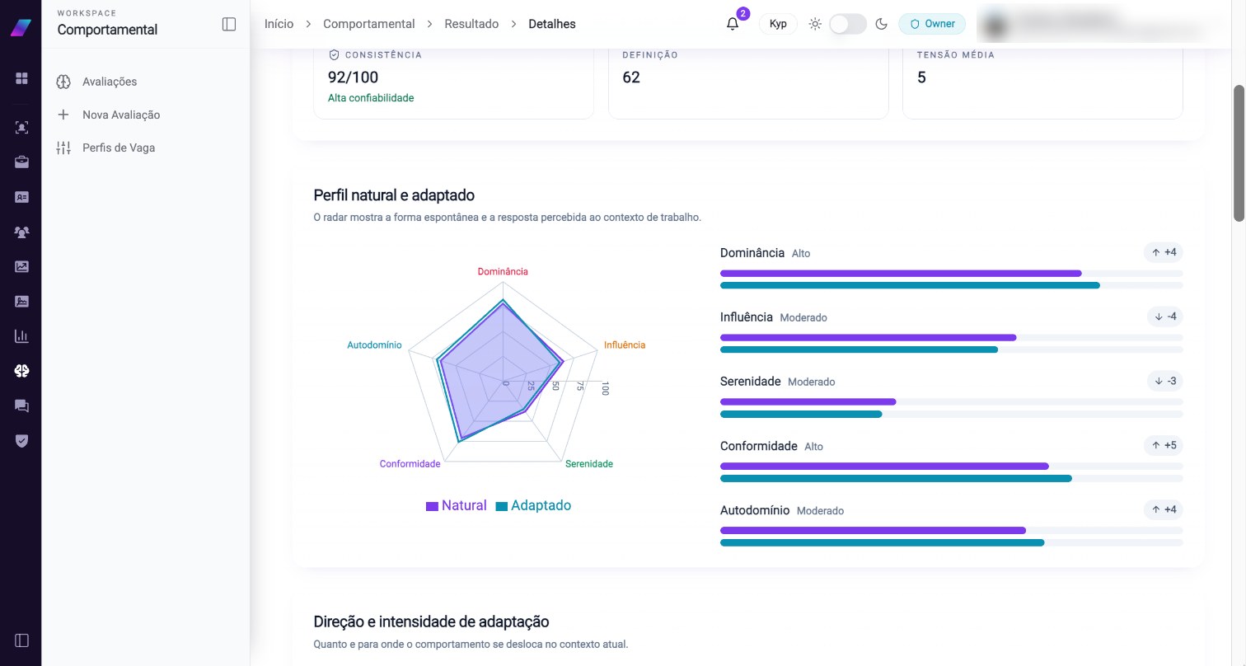Click the Autodomínio radar axis label
1246x666 pixels.
click(x=374, y=345)
